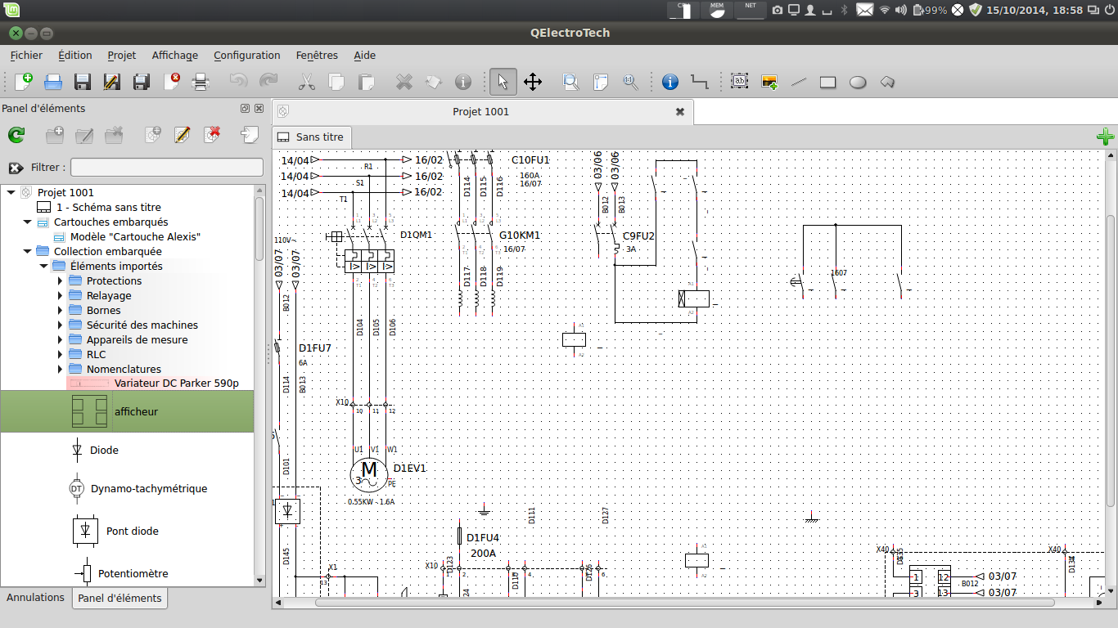The height and width of the screenshot is (628, 1118).
Task: Enable the move/pan view mode
Action: click(533, 82)
